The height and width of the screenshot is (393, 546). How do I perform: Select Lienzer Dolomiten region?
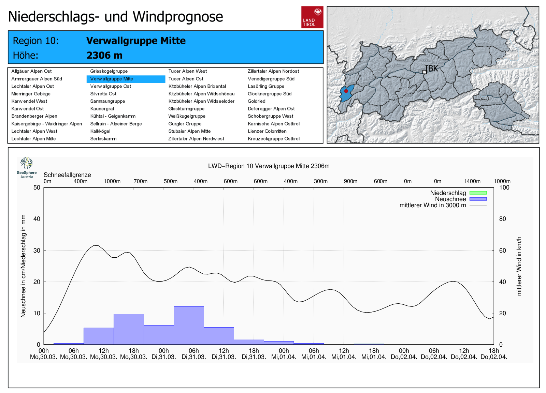point(267,131)
